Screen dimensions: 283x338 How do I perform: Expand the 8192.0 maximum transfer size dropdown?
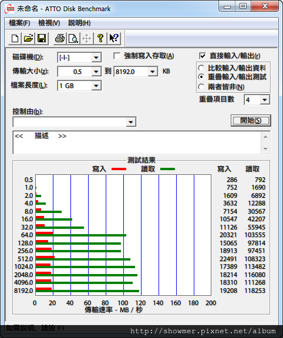[x=152, y=72]
